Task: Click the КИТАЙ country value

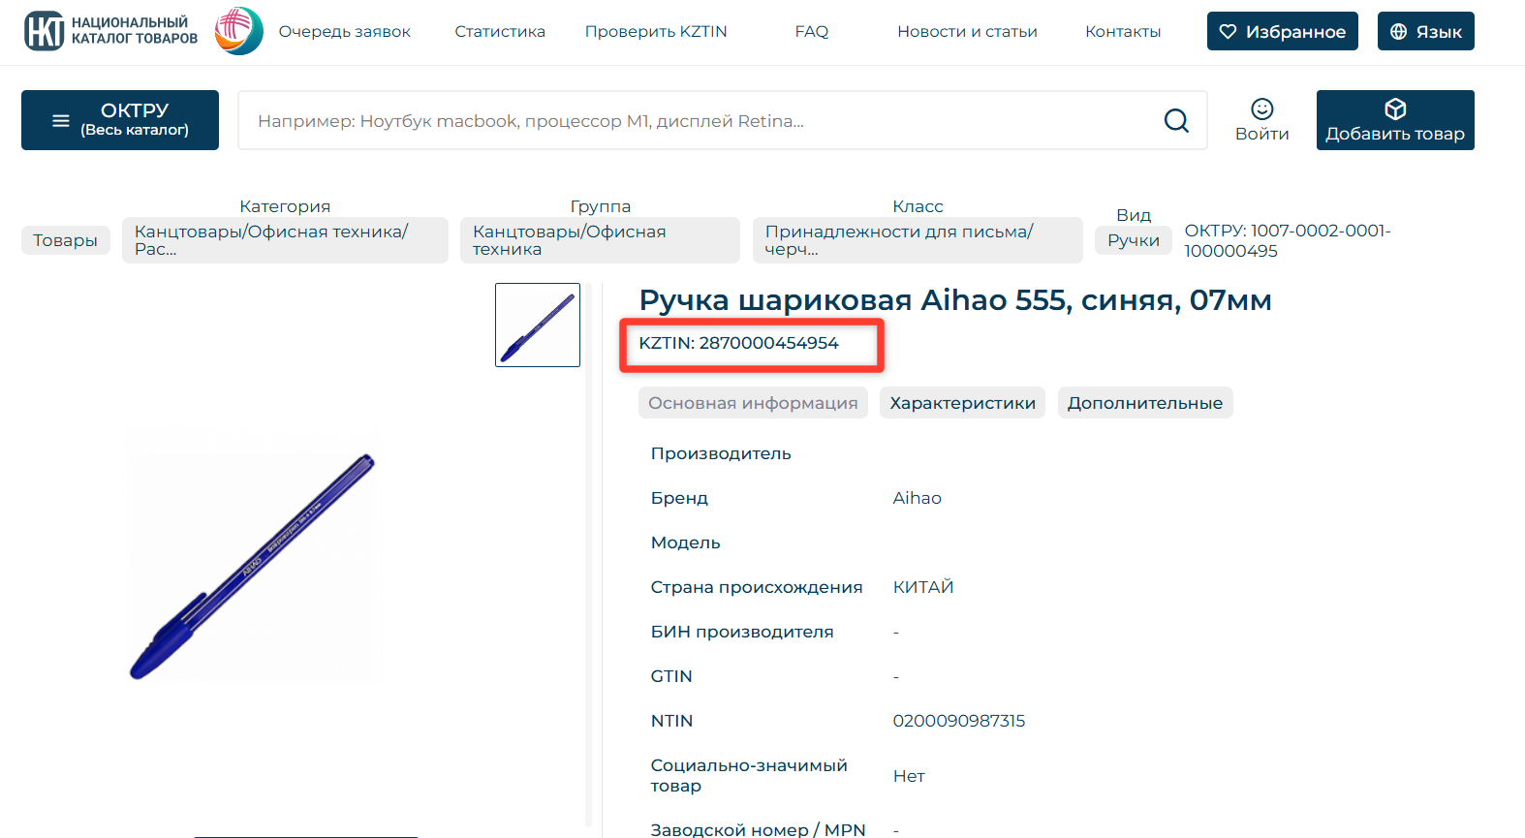Action: pos(923,587)
